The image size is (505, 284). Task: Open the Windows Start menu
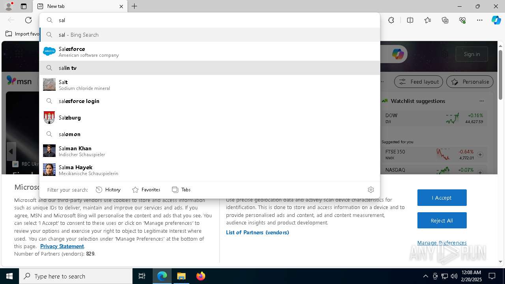9,276
